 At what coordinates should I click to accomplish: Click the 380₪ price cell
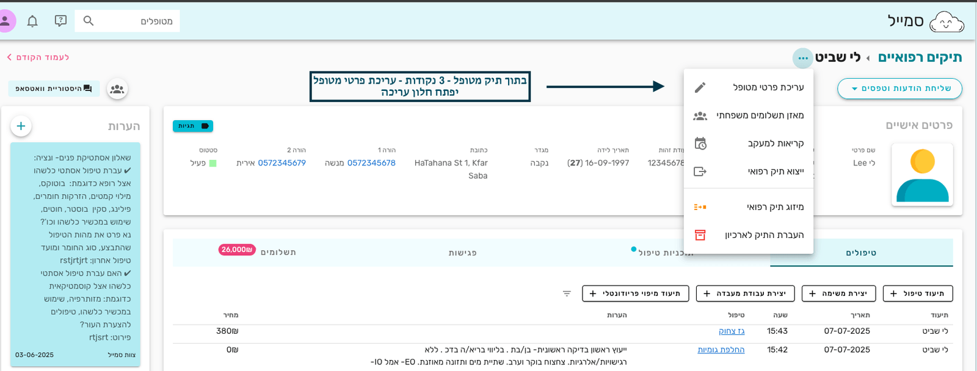[227, 331]
